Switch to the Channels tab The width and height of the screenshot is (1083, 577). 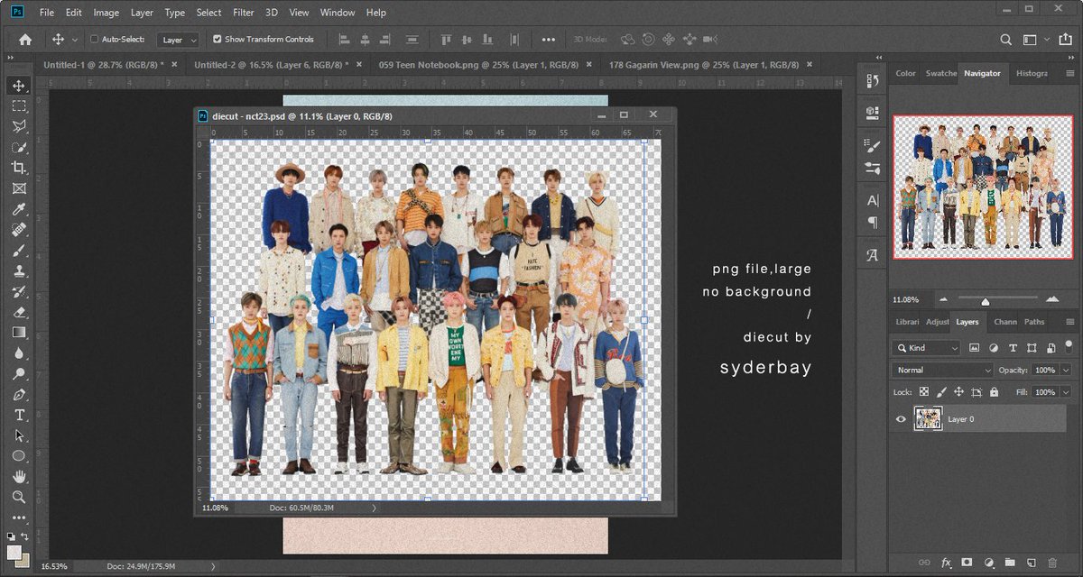[1004, 322]
